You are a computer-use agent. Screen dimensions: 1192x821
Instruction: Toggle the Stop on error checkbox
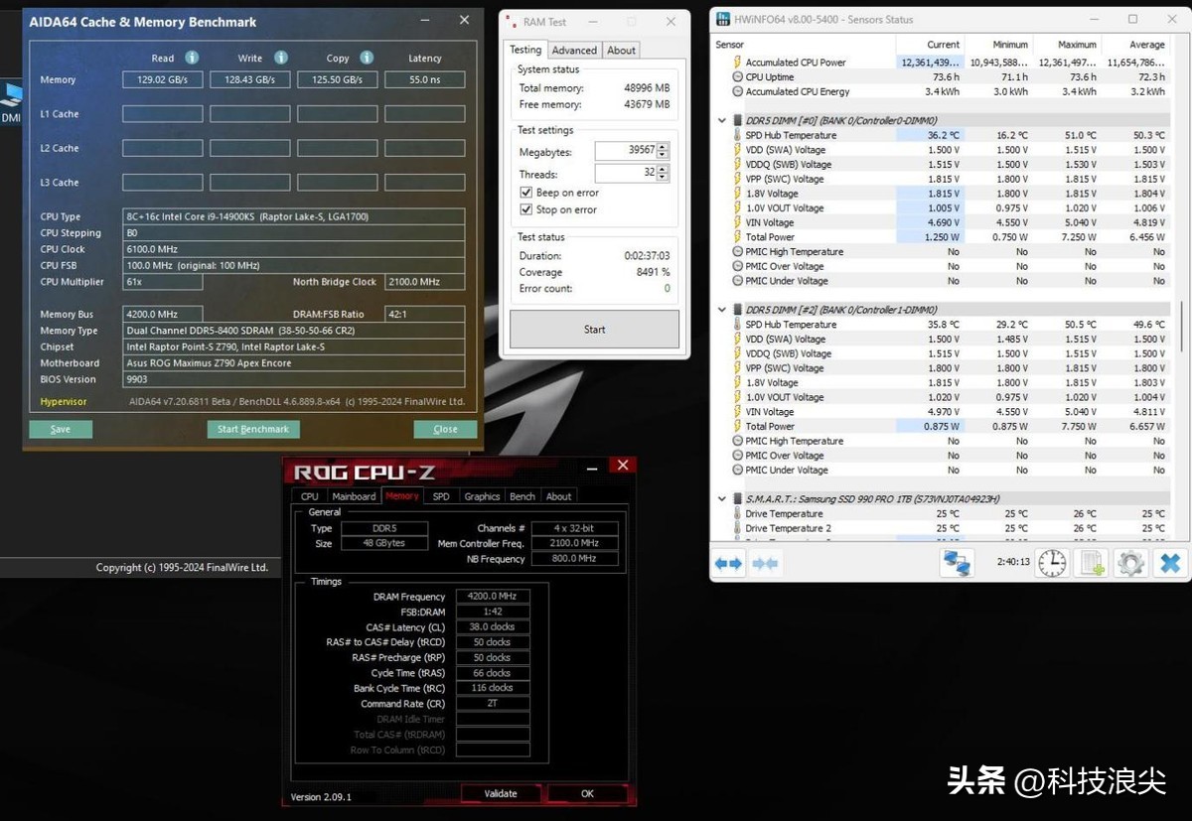[x=526, y=209]
